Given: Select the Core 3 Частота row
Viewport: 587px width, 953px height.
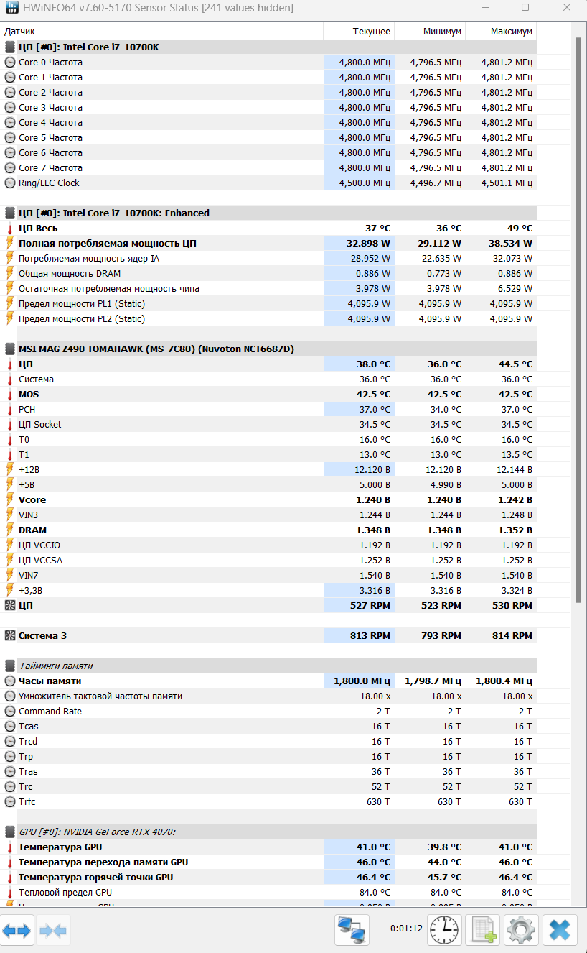Looking at the screenshot, I should [x=268, y=108].
